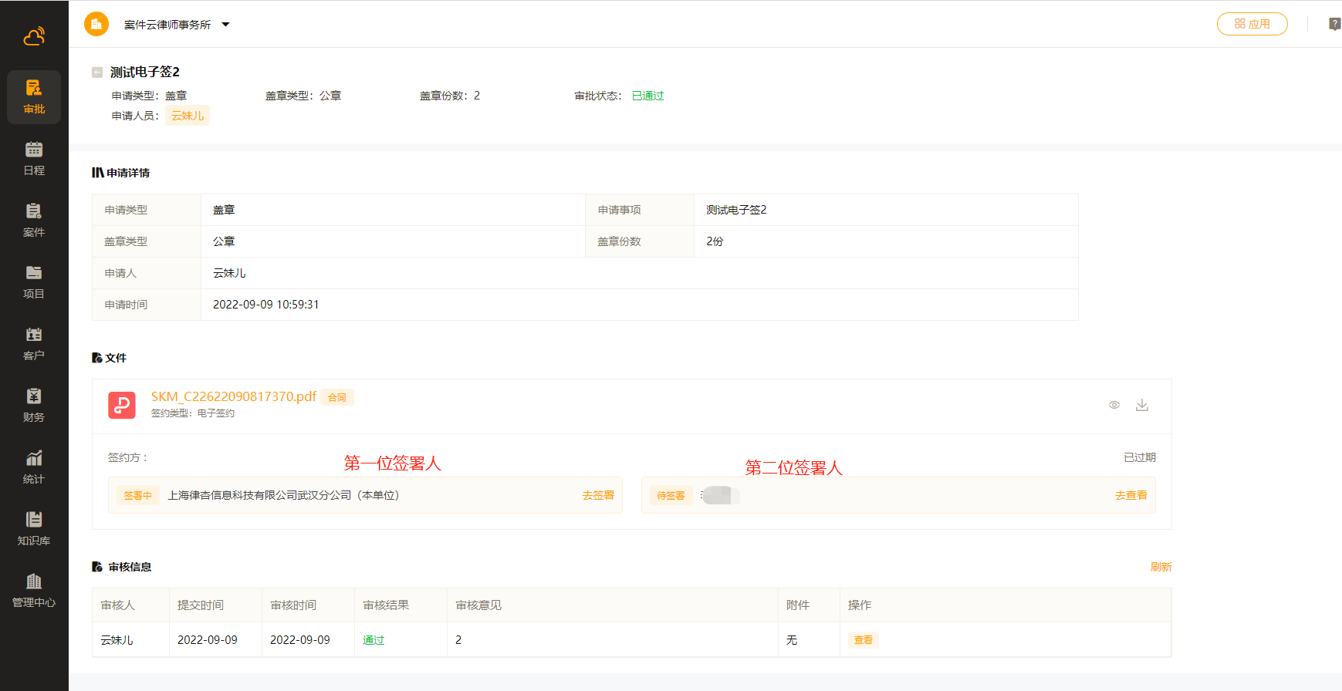Click the applicant tag 云妹儿
This screenshot has width=1342, height=691.
(x=188, y=116)
